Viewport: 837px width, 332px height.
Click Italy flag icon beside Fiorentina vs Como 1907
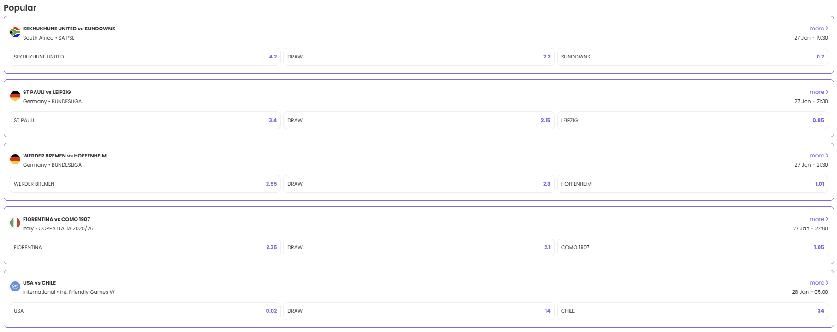click(x=15, y=223)
